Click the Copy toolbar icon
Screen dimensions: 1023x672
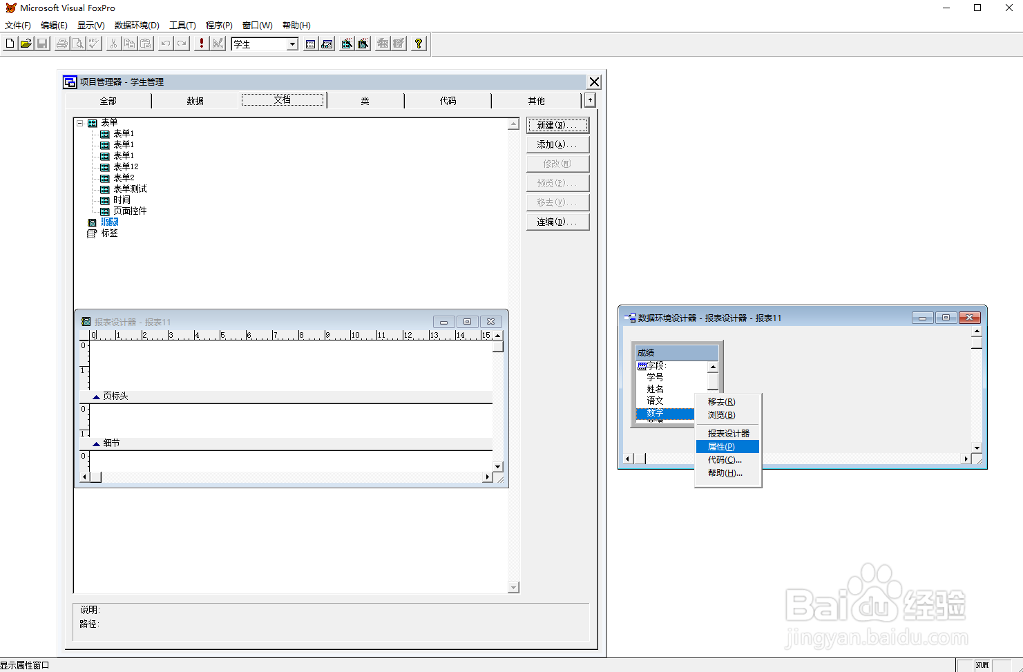pyautogui.click(x=129, y=44)
